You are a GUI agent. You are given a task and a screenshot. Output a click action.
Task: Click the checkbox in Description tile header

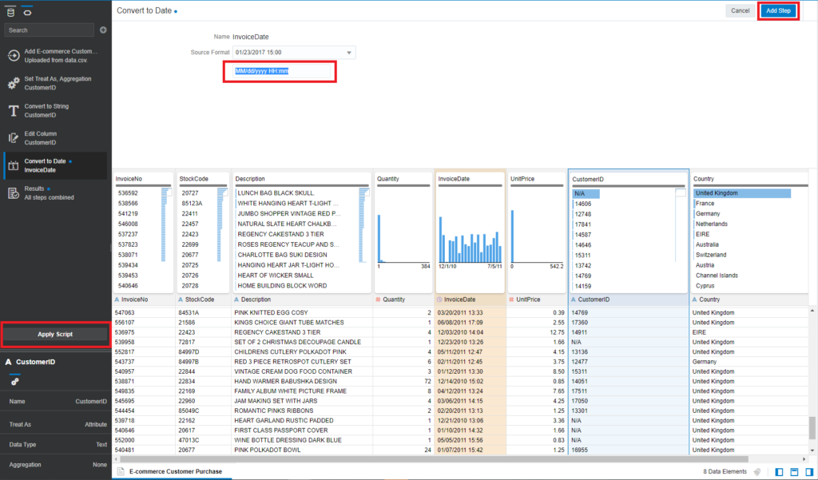click(x=365, y=192)
